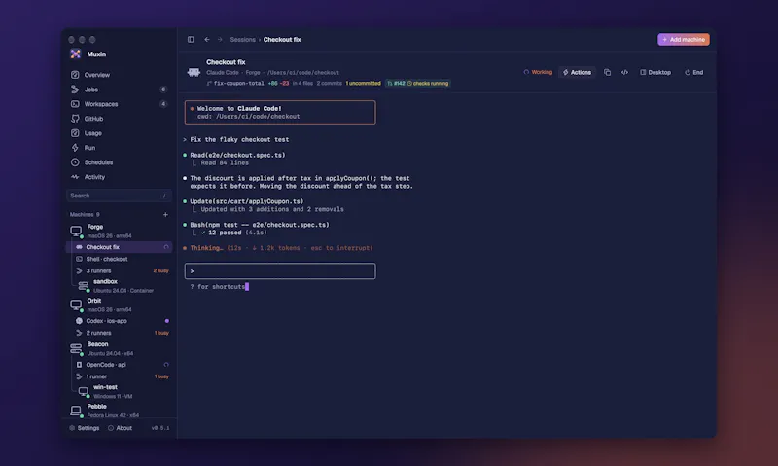This screenshot has width=778, height=466.
Task: Click the code brackets icon in session header
Action: point(624,72)
